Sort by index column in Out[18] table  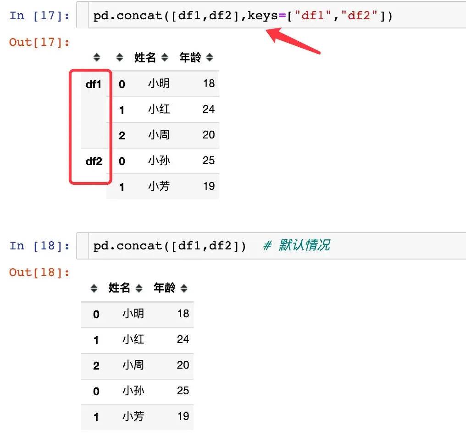94,288
